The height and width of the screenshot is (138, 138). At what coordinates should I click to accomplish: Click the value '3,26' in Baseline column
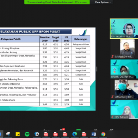(45, 70)
